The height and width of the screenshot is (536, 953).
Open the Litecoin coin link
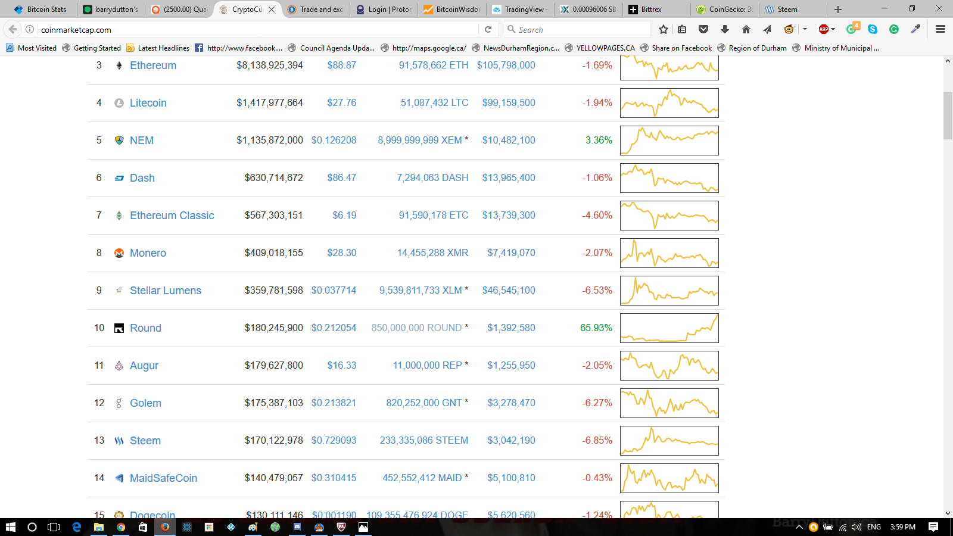tap(148, 103)
